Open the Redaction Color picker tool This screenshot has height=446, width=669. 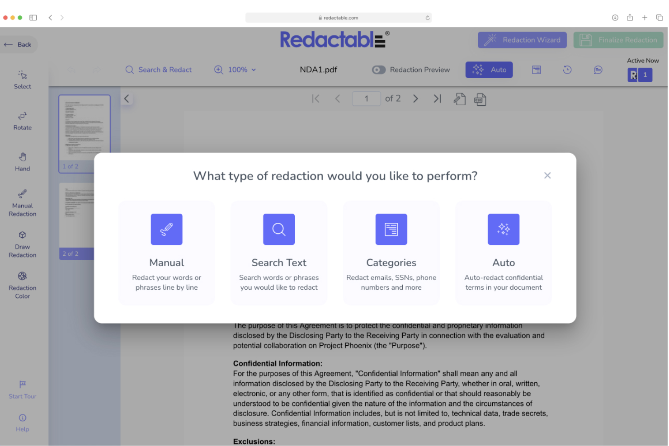[x=23, y=286]
